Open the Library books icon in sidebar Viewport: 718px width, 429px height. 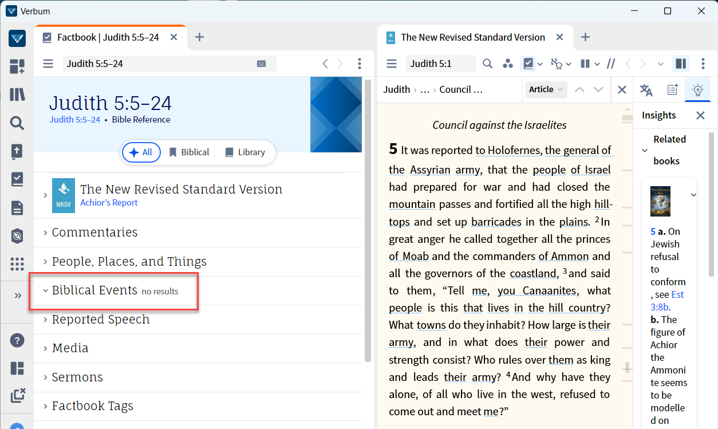pyautogui.click(x=17, y=95)
